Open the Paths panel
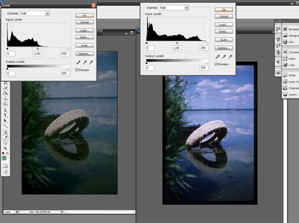This screenshot has height=223, width=299. [x=291, y=59]
